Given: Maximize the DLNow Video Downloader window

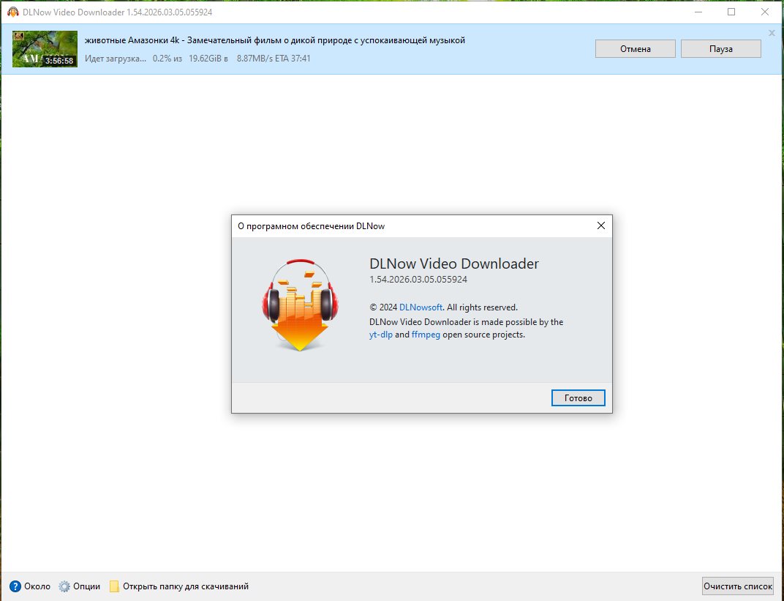Looking at the screenshot, I should [x=731, y=12].
